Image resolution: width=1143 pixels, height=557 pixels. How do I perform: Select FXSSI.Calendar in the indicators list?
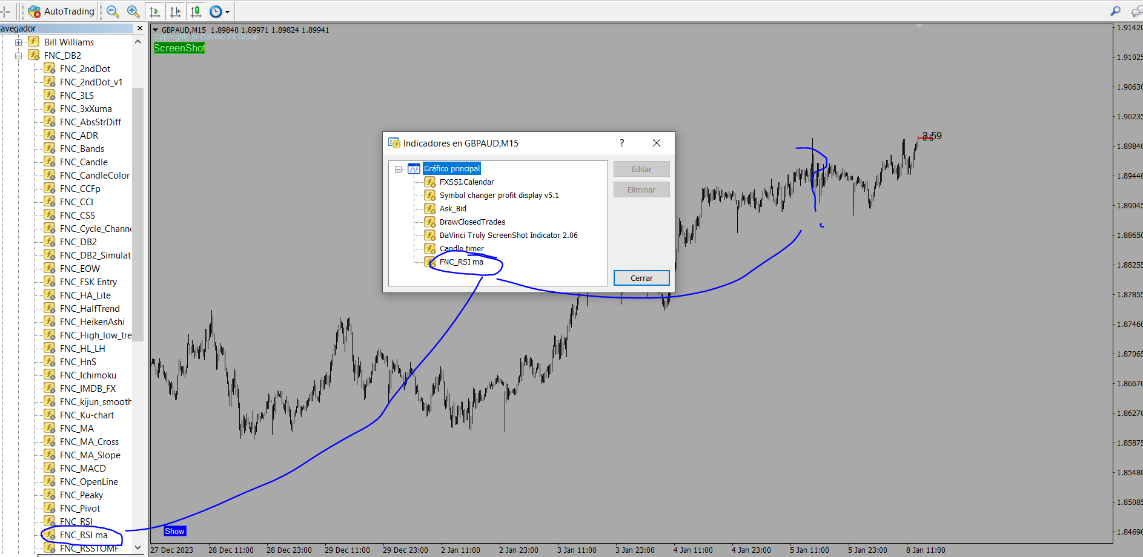click(466, 182)
